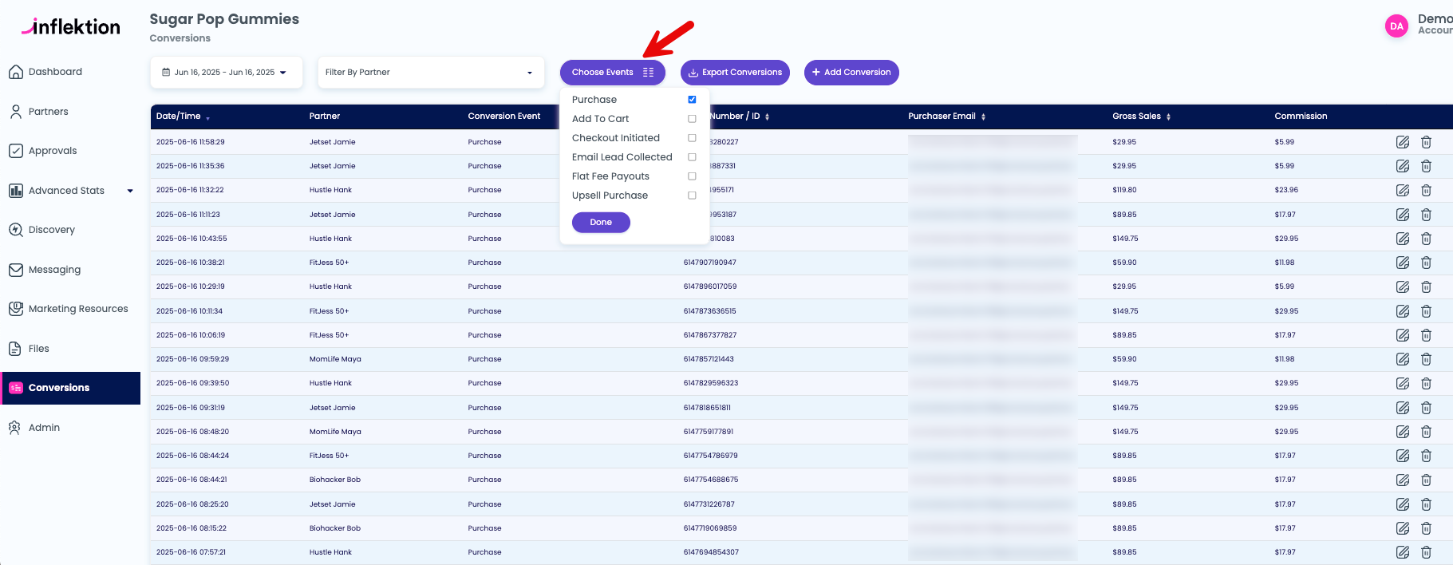Tick the Email Lead Collected checkbox

(x=692, y=157)
